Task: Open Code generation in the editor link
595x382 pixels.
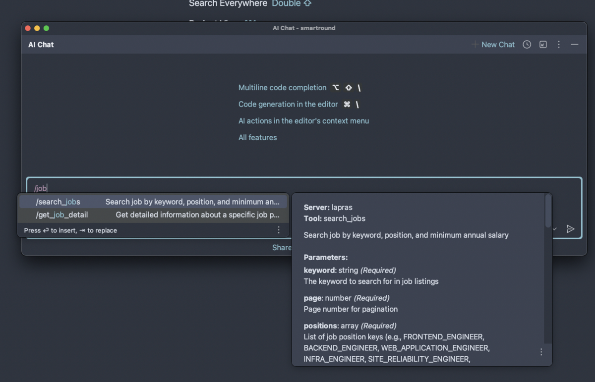Action: pos(288,104)
